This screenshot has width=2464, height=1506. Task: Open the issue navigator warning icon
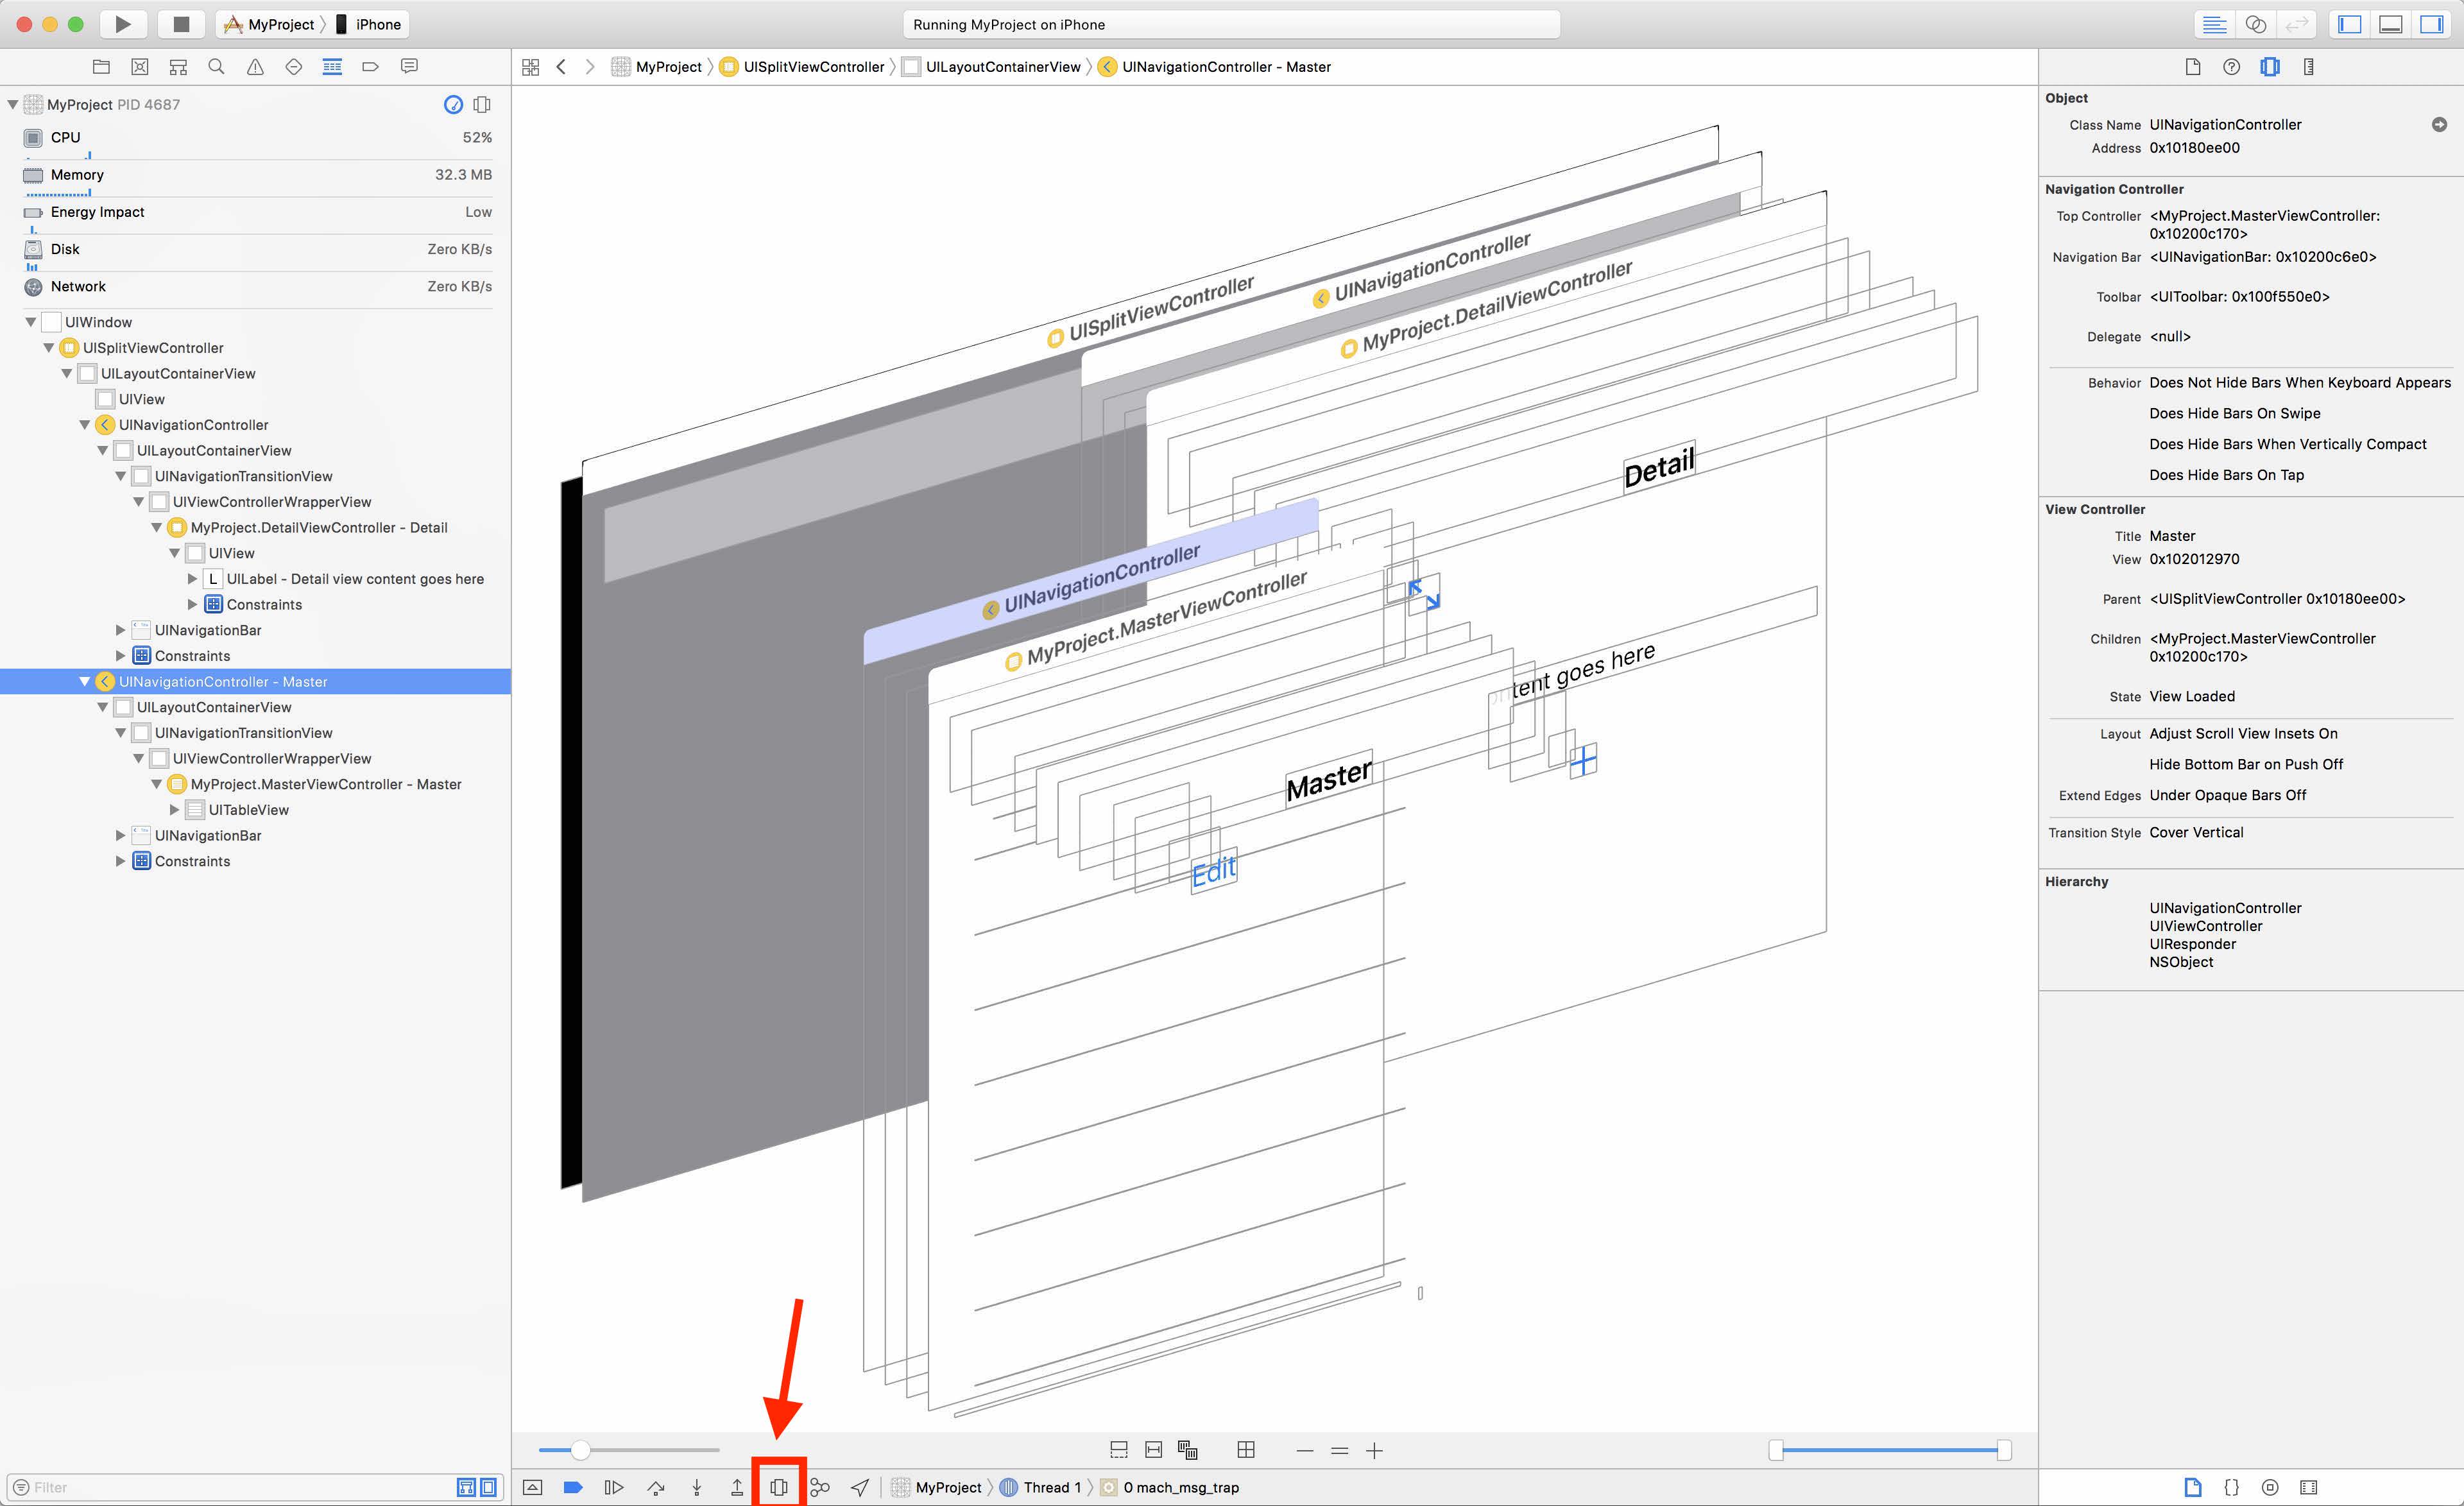(255, 67)
